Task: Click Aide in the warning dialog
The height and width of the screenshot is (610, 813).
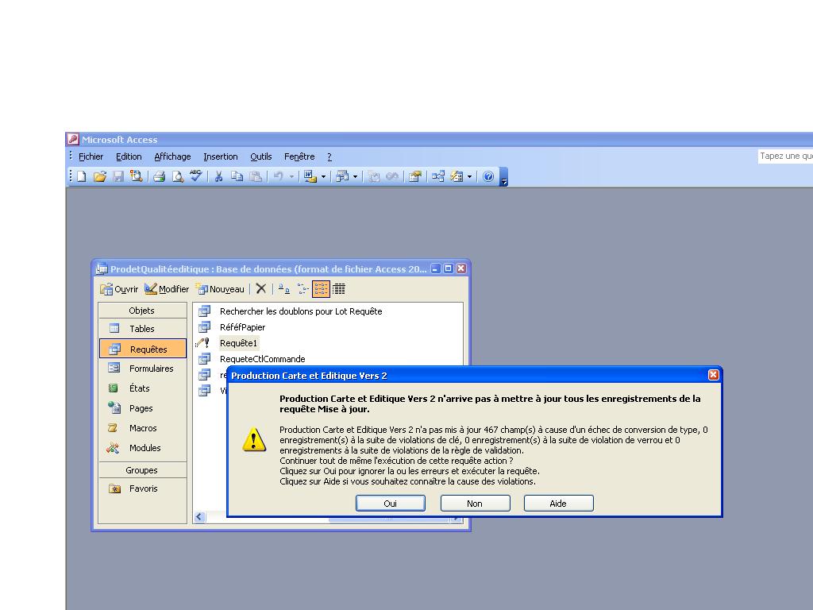Action: [558, 503]
